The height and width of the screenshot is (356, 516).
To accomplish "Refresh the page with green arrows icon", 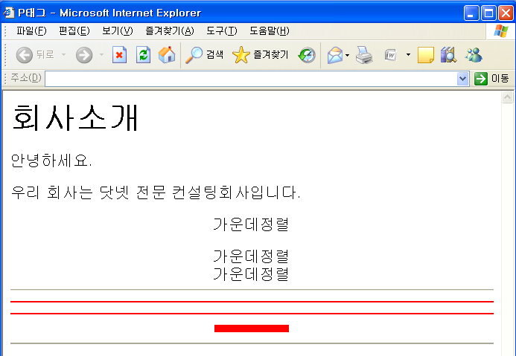I will [144, 55].
